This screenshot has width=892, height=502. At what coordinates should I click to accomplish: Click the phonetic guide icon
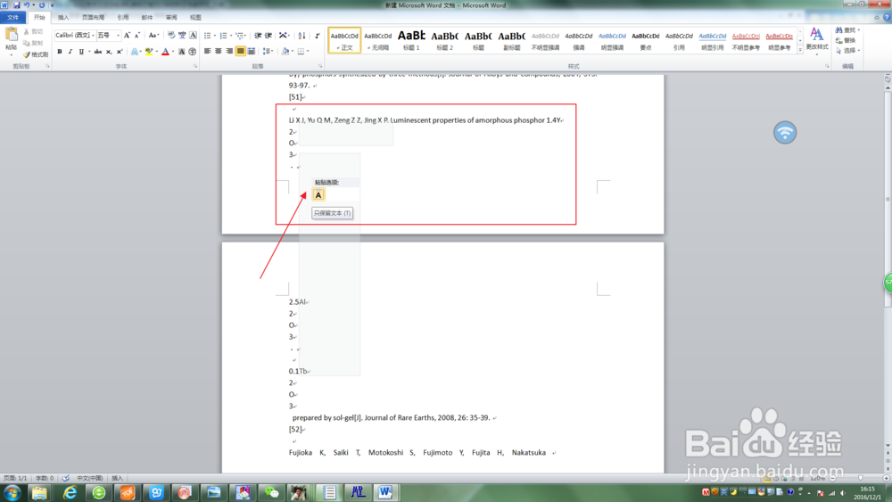[x=182, y=36]
